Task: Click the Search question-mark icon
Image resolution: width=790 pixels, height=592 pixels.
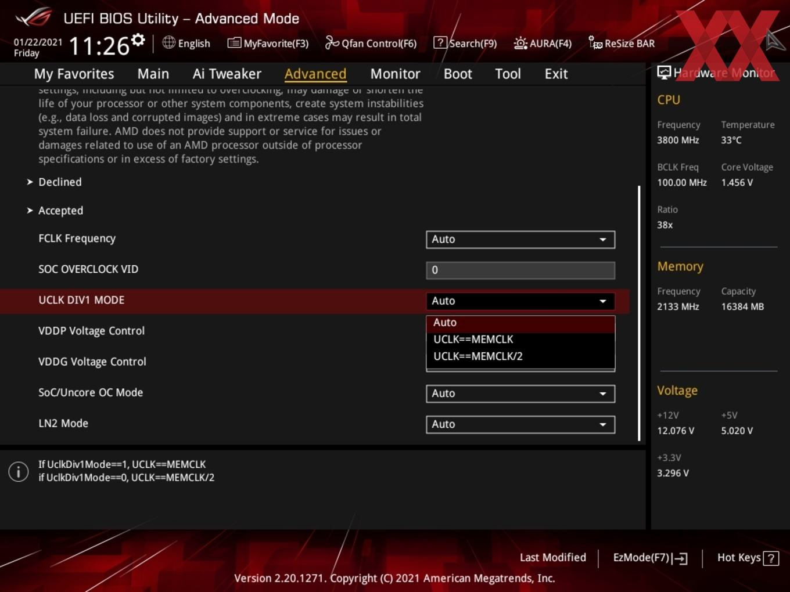Action: tap(440, 42)
